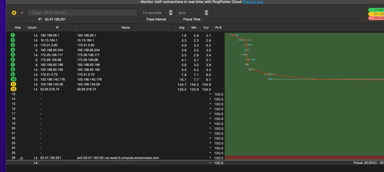Open the dropdown arrow beside the pause button
Viewport: 384px width, 172px height.
click(x=22, y=13)
